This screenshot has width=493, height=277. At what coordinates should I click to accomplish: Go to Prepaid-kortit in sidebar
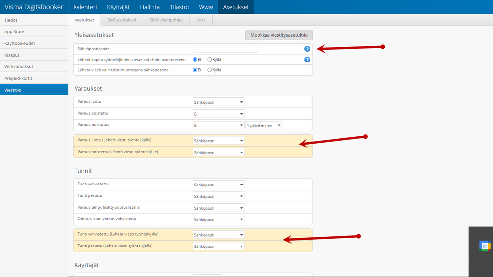34,78
